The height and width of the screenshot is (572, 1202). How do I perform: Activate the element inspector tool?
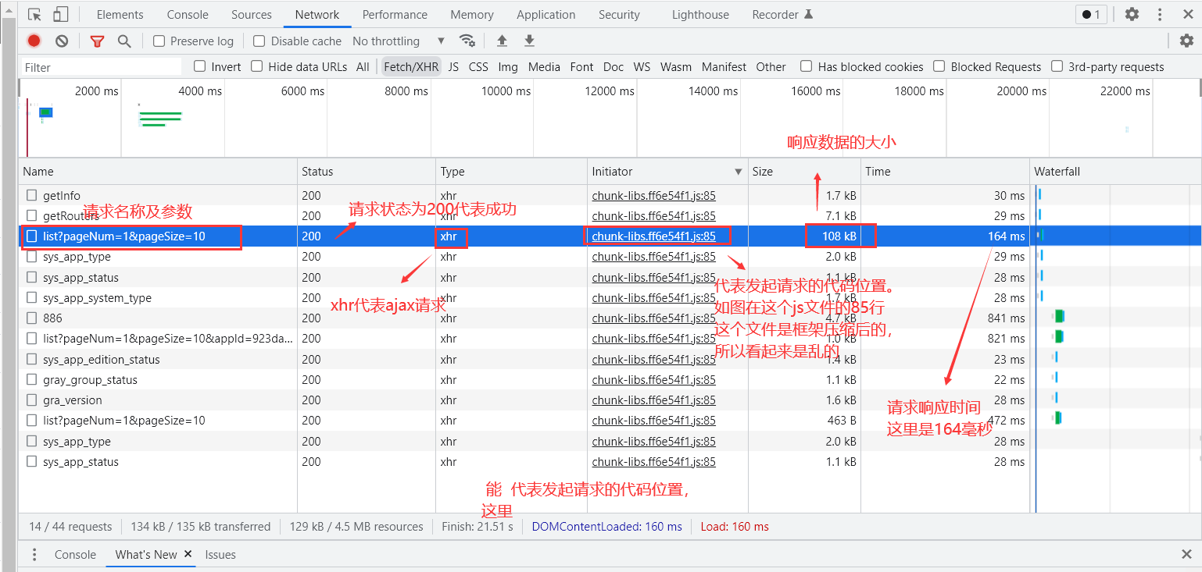point(33,14)
